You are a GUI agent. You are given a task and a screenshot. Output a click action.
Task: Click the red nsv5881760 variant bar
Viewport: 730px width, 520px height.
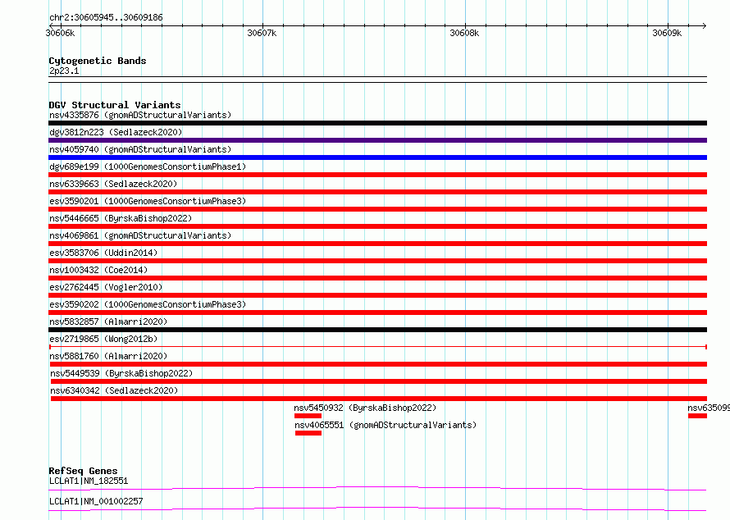point(378,364)
